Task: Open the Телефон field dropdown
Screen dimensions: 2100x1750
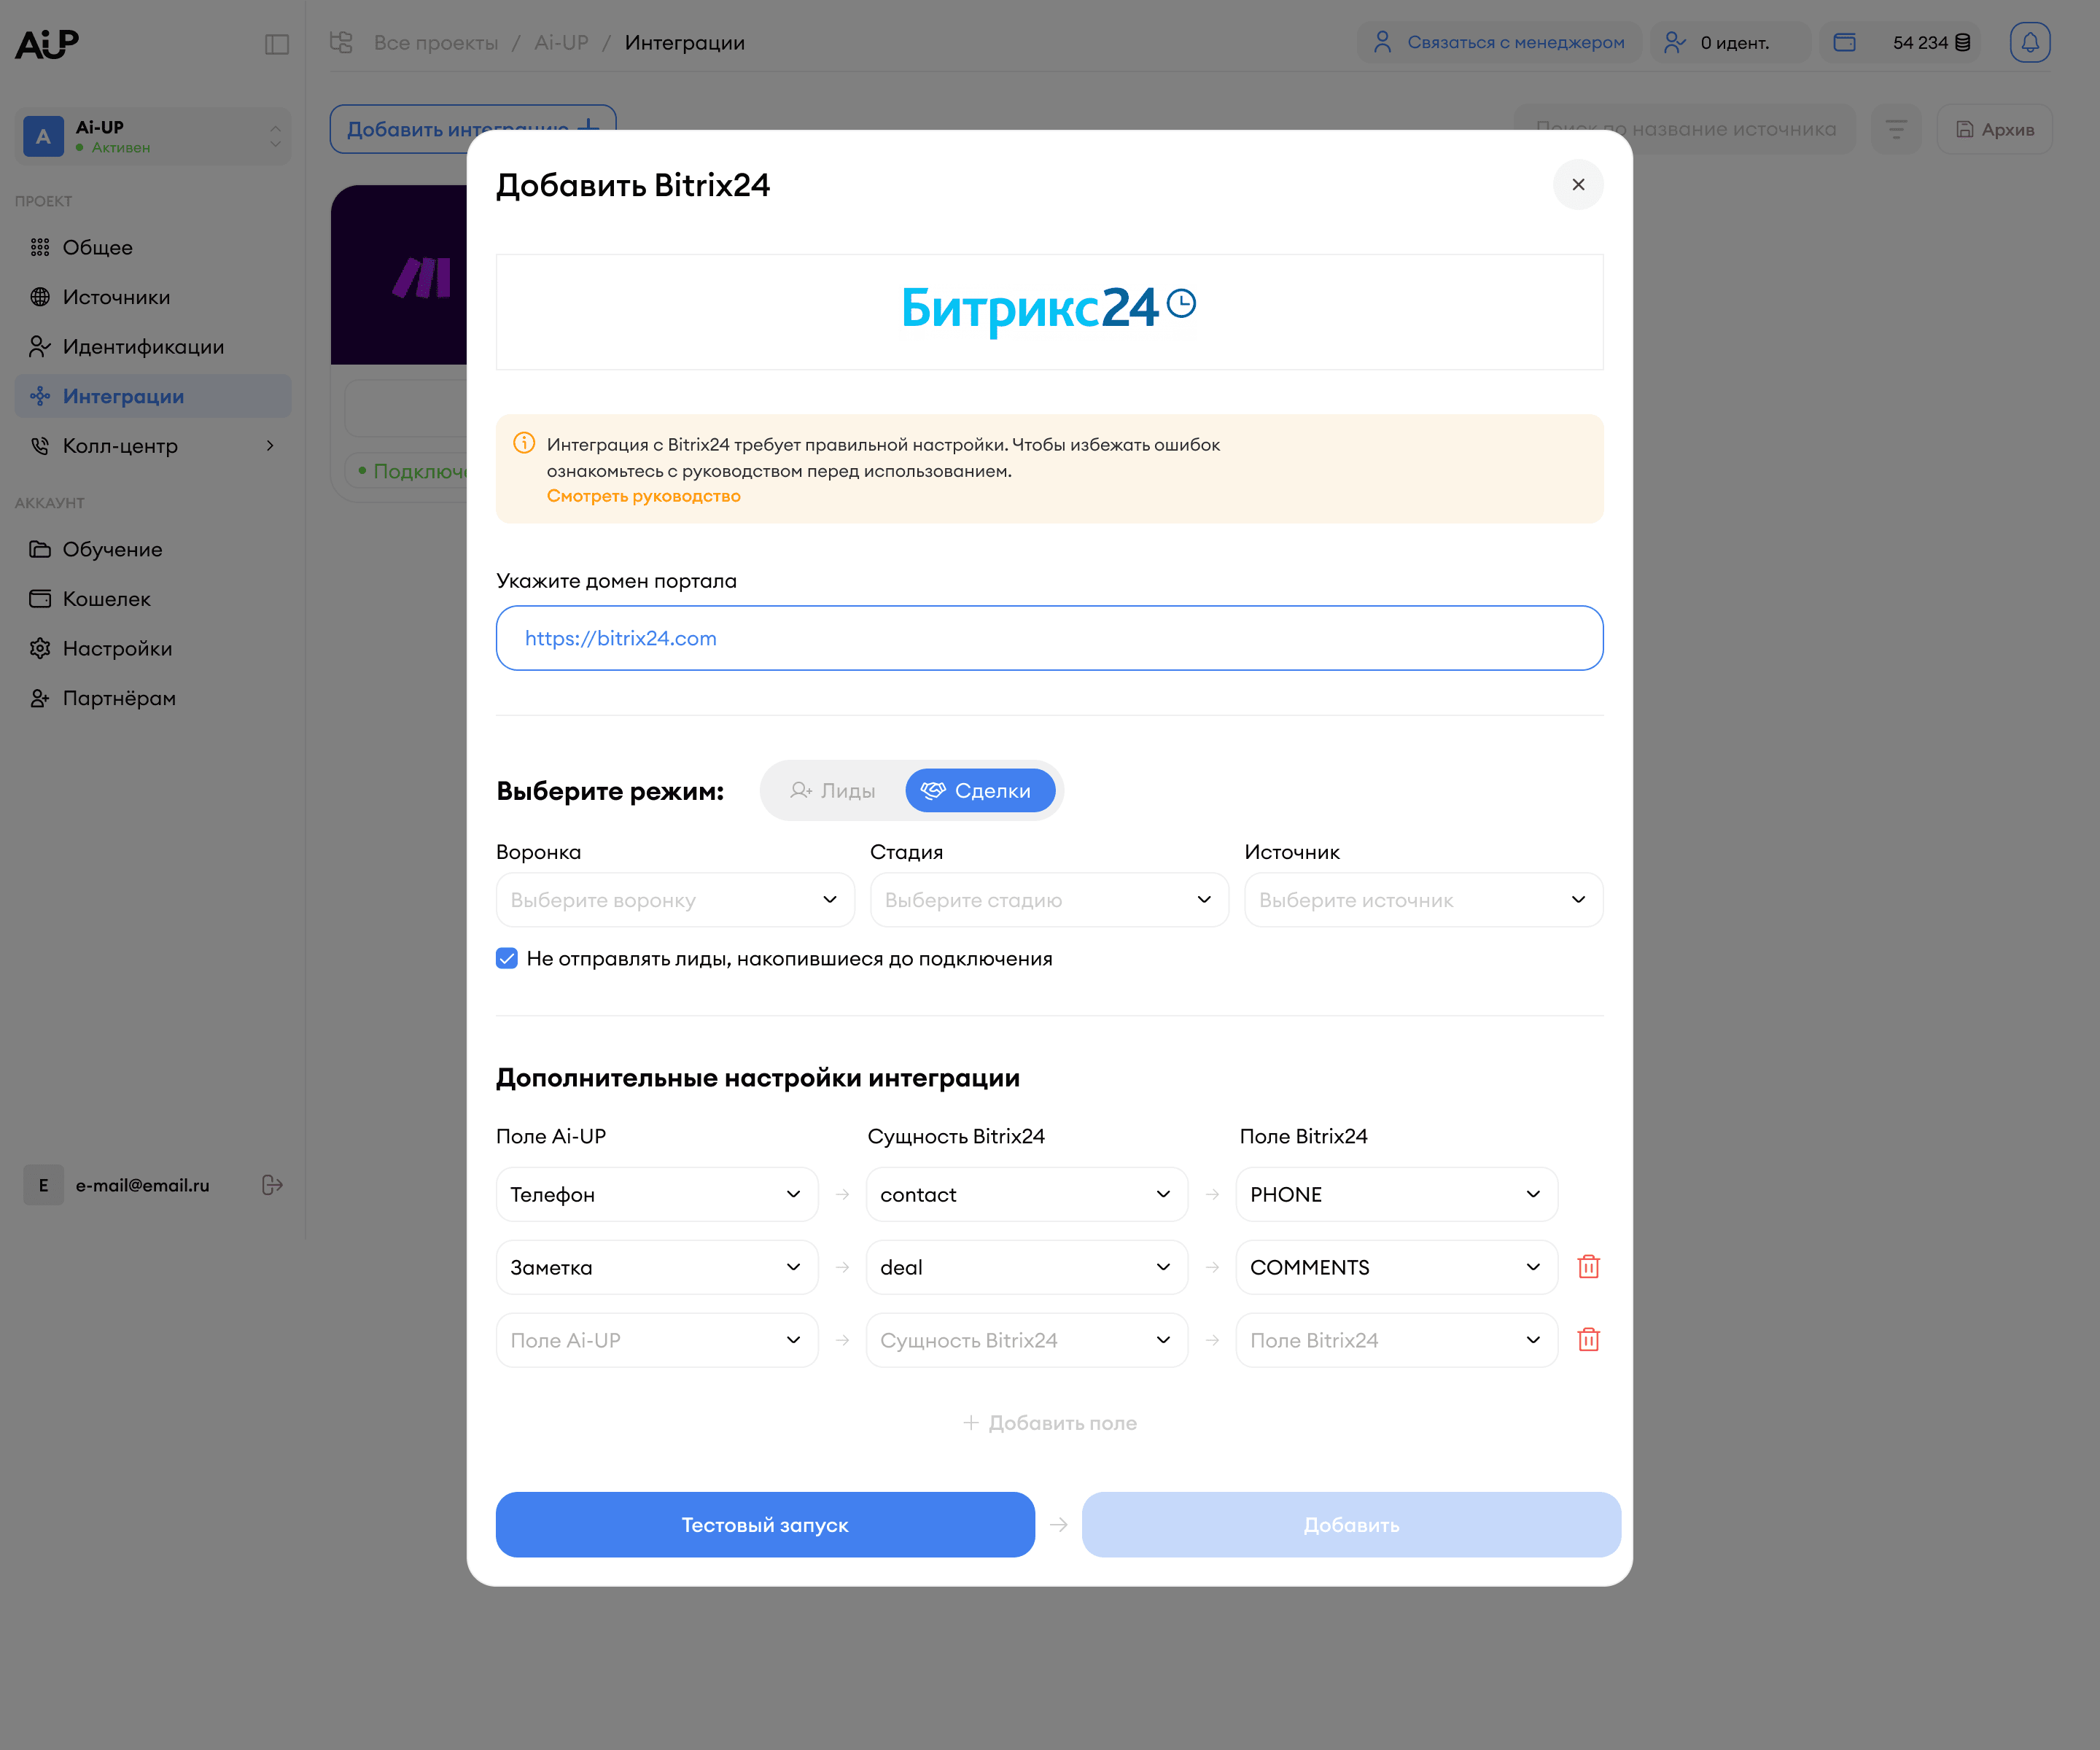Action: click(x=657, y=1194)
